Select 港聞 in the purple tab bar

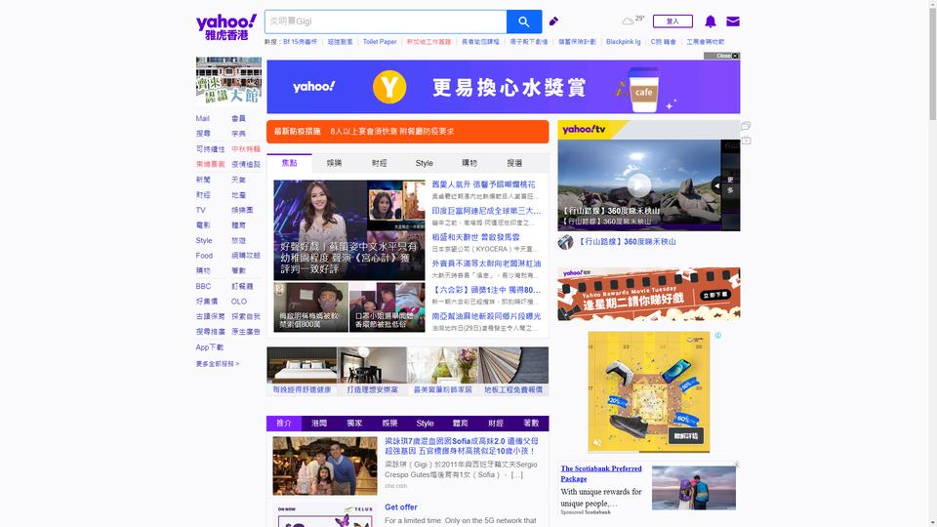coord(319,423)
